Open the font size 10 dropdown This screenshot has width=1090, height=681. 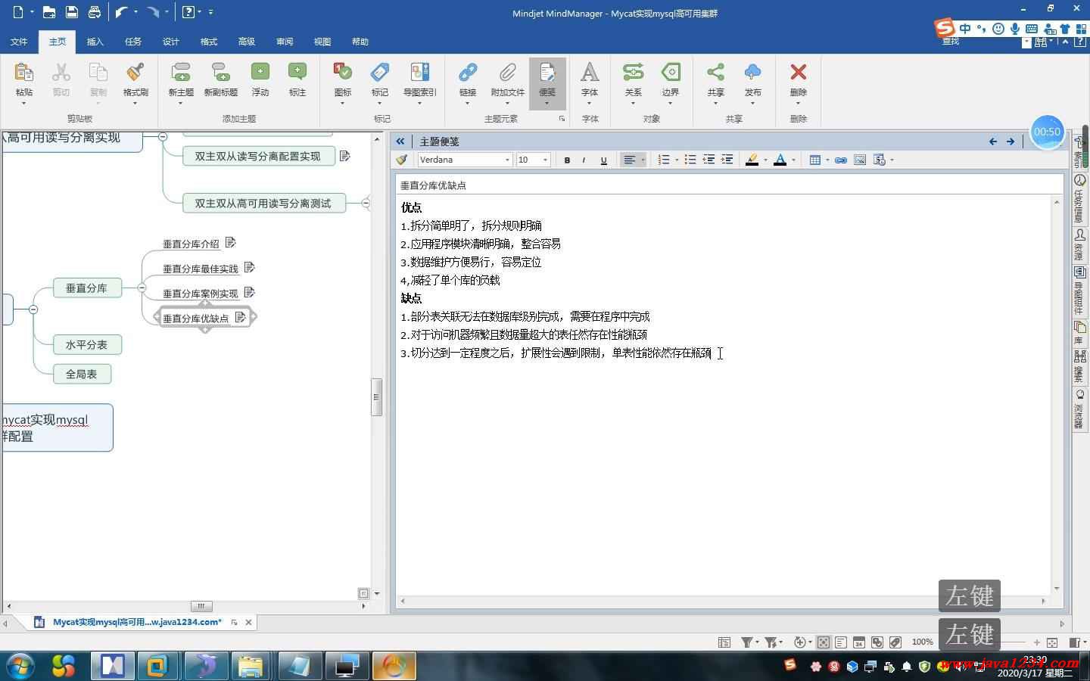click(545, 160)
